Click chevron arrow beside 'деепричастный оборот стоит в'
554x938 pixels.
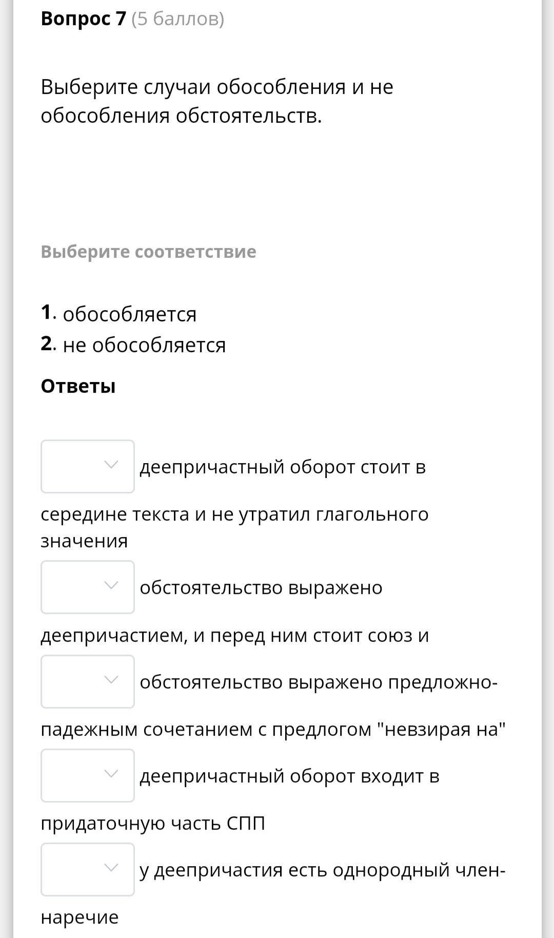tap(111, 465)
